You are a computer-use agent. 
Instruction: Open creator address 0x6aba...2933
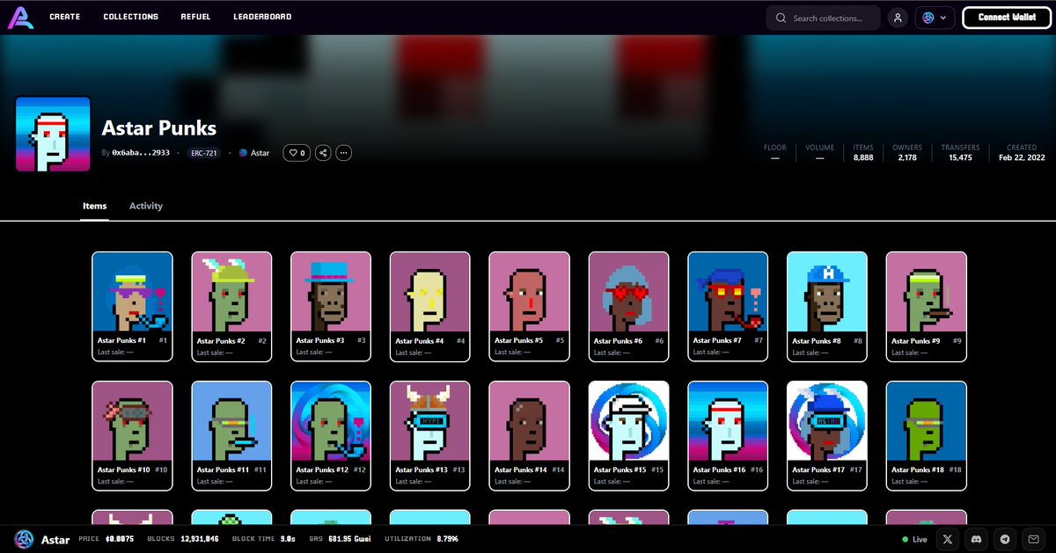coord(141,153)
